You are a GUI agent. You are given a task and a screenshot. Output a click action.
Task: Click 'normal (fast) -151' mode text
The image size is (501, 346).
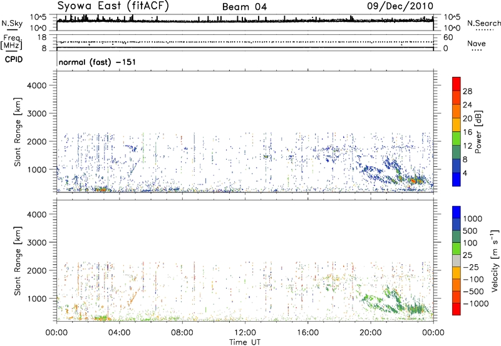pos(98,62)
